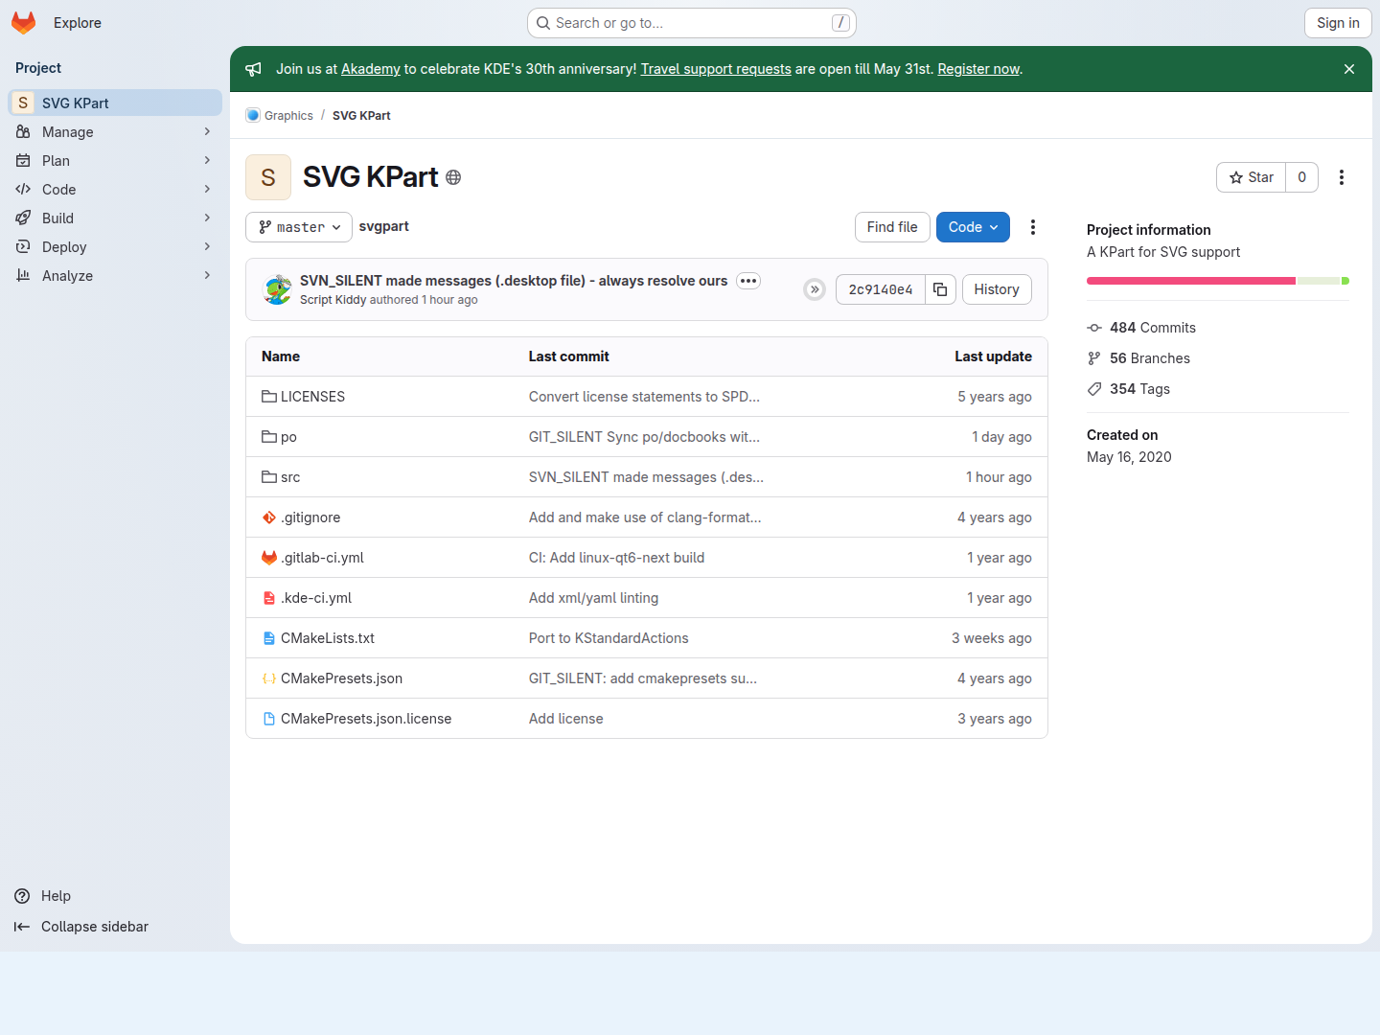Open the latest commit SVN_SILENT message link
Viewport: 1380px width, 1035px height.
[x=514, y=281]
